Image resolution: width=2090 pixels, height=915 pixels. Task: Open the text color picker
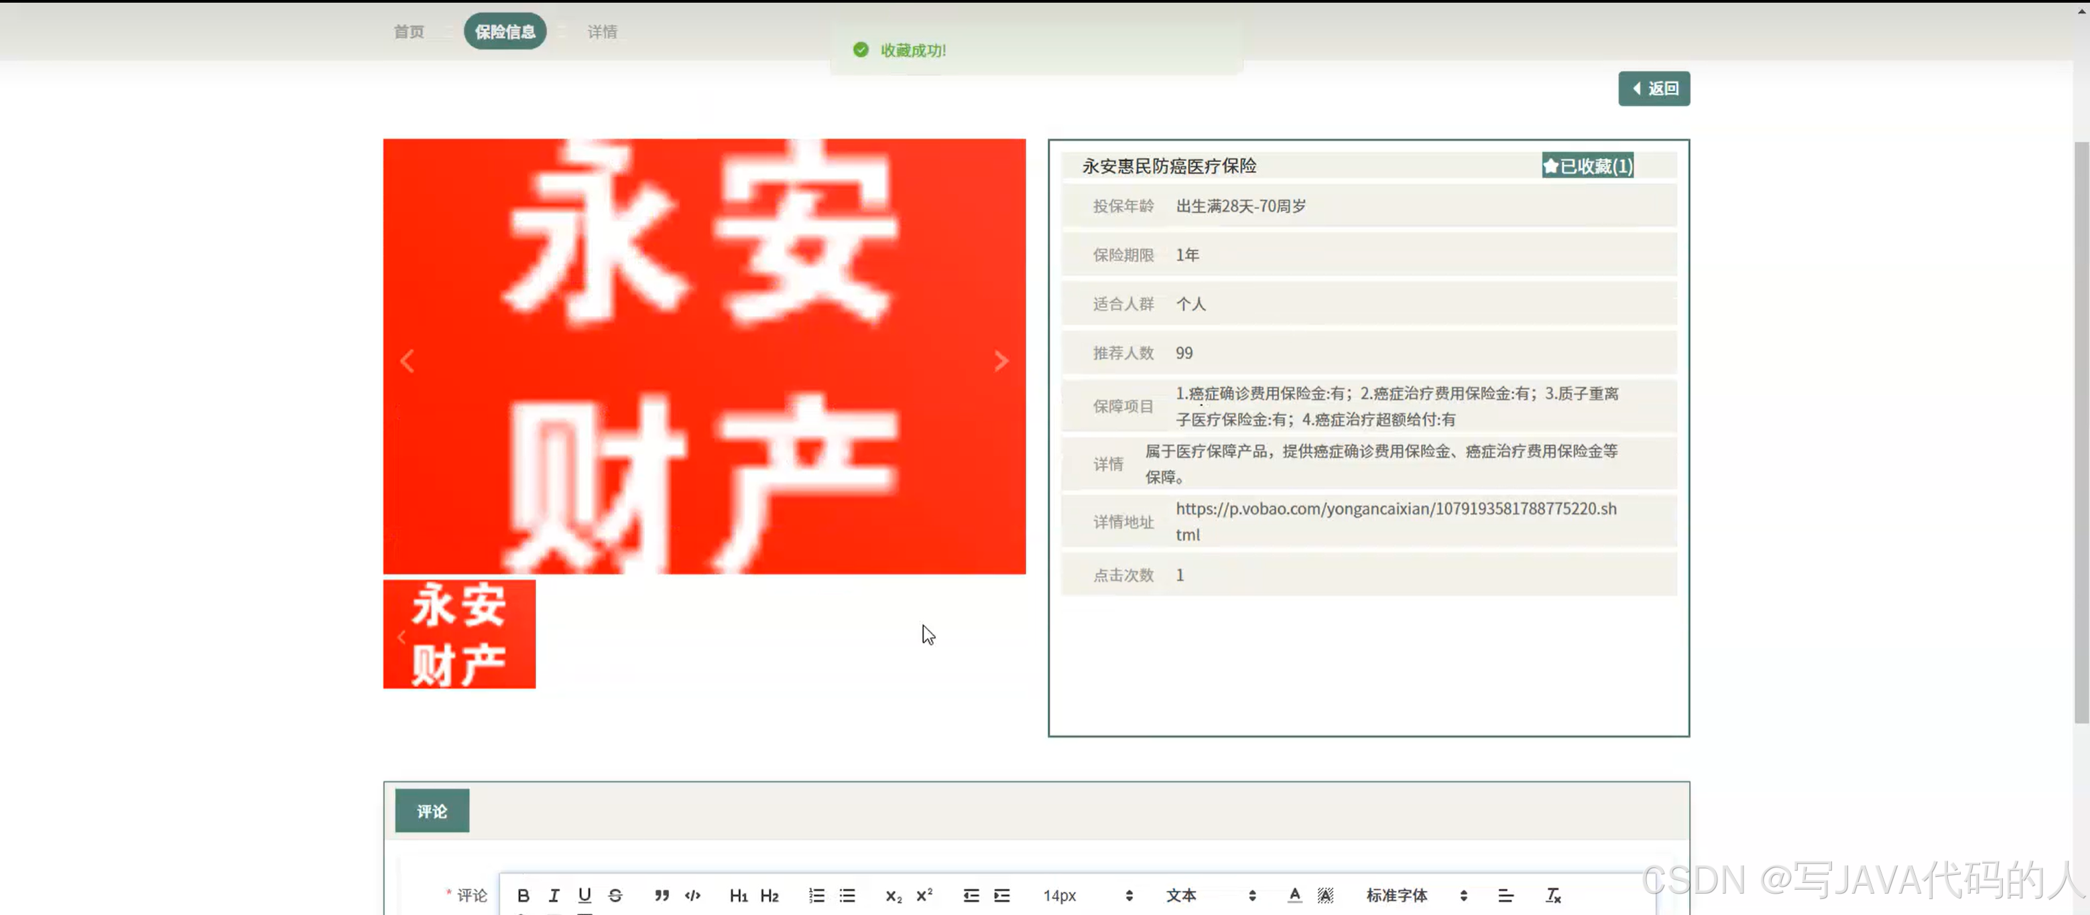[x=1296, y=895]
